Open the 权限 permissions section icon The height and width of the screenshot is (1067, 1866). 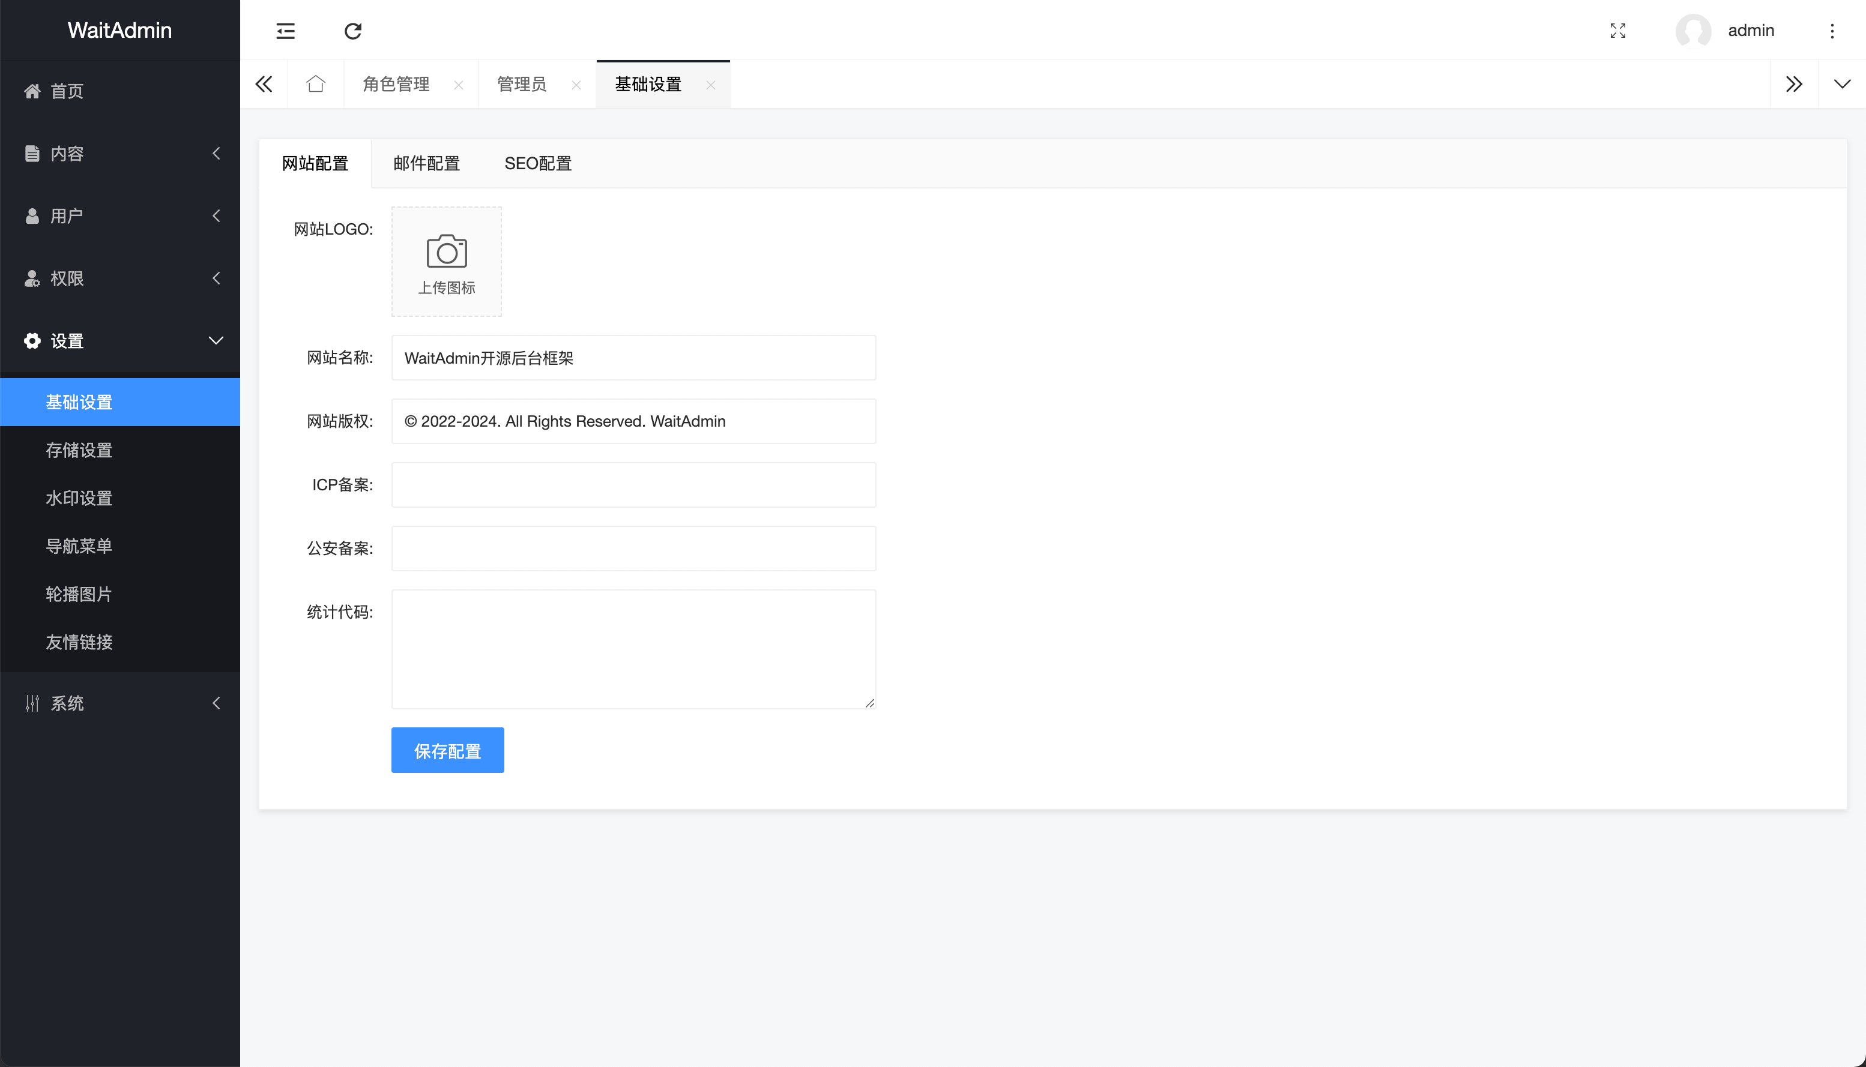click(31, 278)
